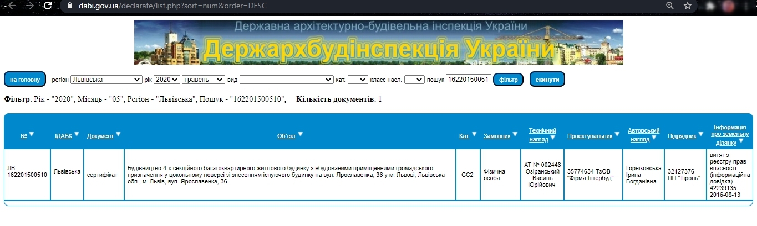Click the 'ПП "Тіроль"' contractor cell
This screenshot has width=757, height=226.
pyautogui.click(x=684, y=175)
